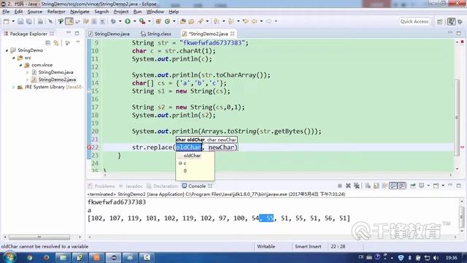Click Remove Launch X icon in Console

(348, 186)
